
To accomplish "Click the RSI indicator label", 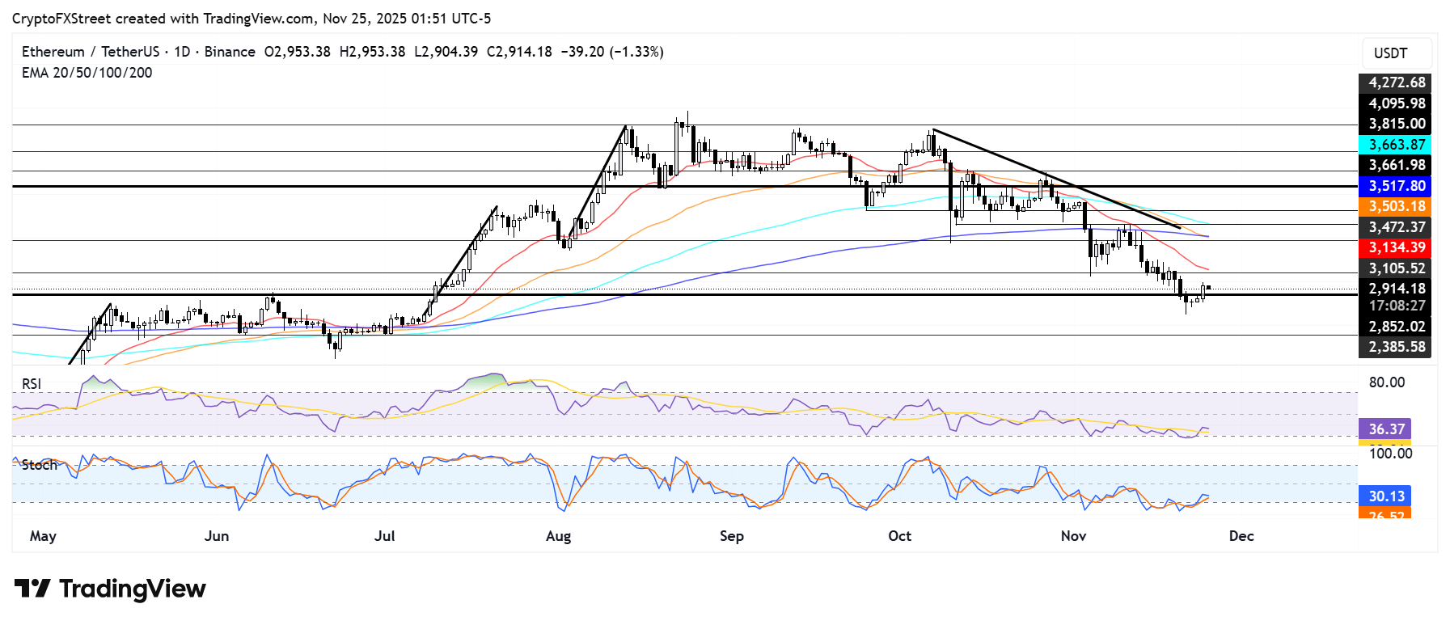I will click(32, 384).
